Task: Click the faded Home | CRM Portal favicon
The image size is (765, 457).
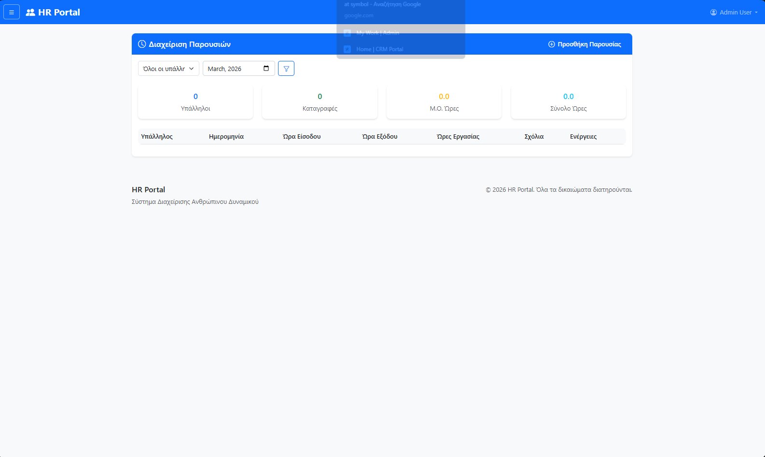Action: coord(347,49)
